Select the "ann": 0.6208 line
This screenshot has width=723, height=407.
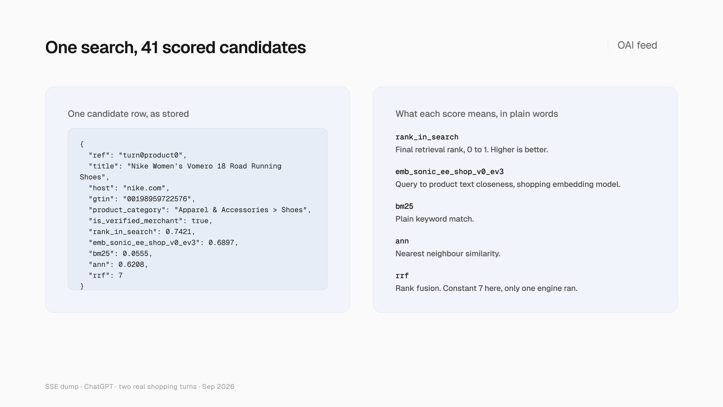(118, 265)
